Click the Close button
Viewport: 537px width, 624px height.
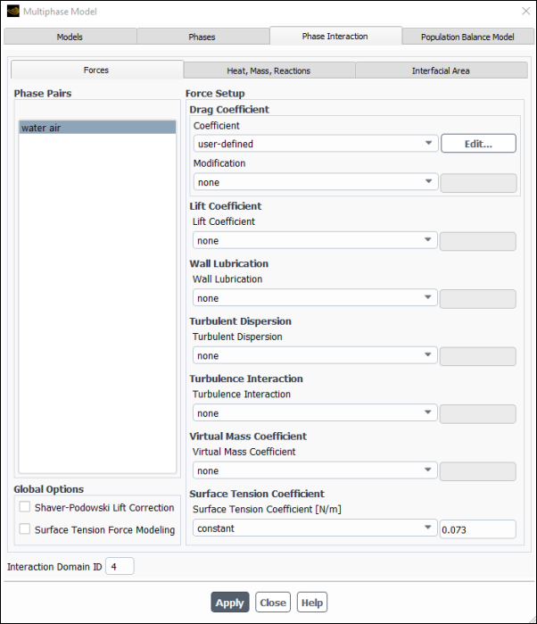click(x=273, y=602)
